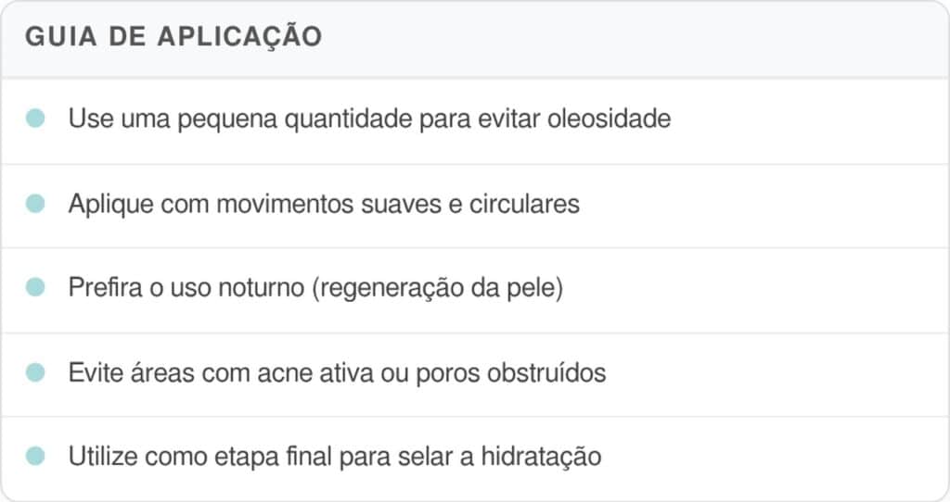Screen dimensions: 950x502
Task: Select the tip "Use uma pequena quantidade para evitar oleosidade"
Action: click(x=369, y=119)
